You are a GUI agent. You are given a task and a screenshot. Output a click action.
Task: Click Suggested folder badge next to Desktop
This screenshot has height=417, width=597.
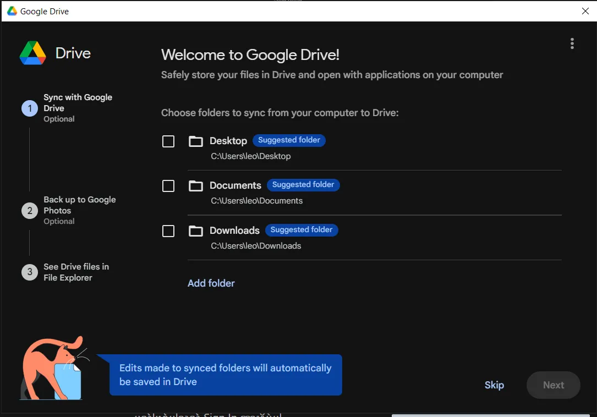289,140
